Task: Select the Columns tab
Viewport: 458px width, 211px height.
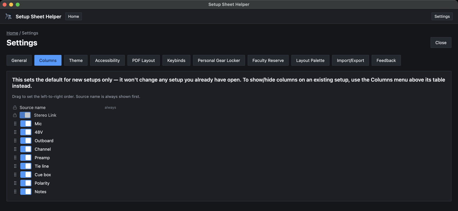Action: click(x=48, y=60)
